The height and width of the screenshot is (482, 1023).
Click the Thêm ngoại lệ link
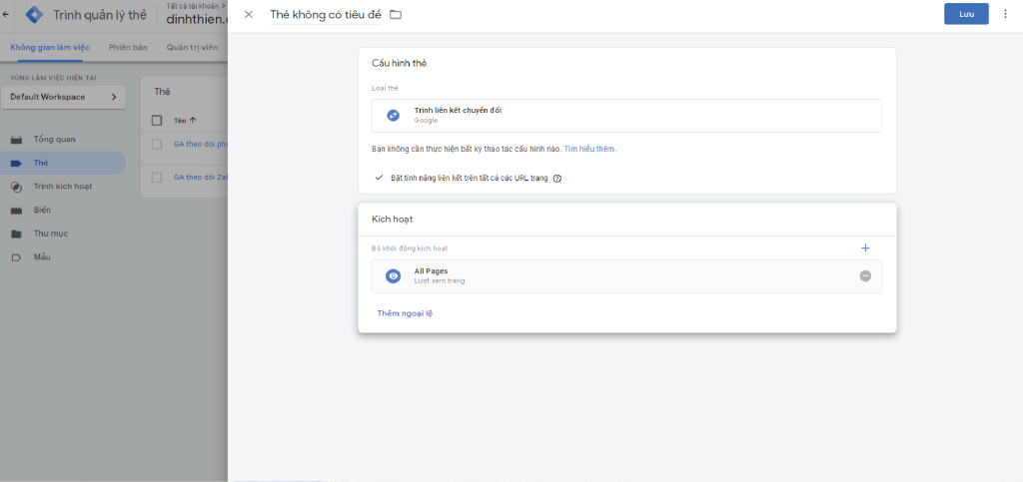pyautogui.click(x=405, y=313)
